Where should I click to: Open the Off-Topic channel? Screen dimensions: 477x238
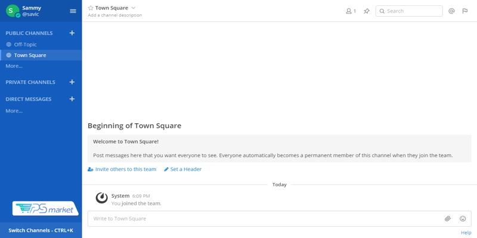click(x=26, y=45)
